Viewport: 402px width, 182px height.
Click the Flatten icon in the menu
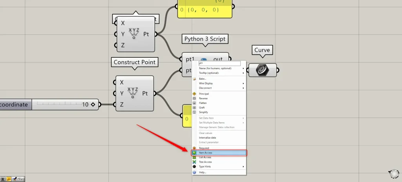[x=194, y=103]
